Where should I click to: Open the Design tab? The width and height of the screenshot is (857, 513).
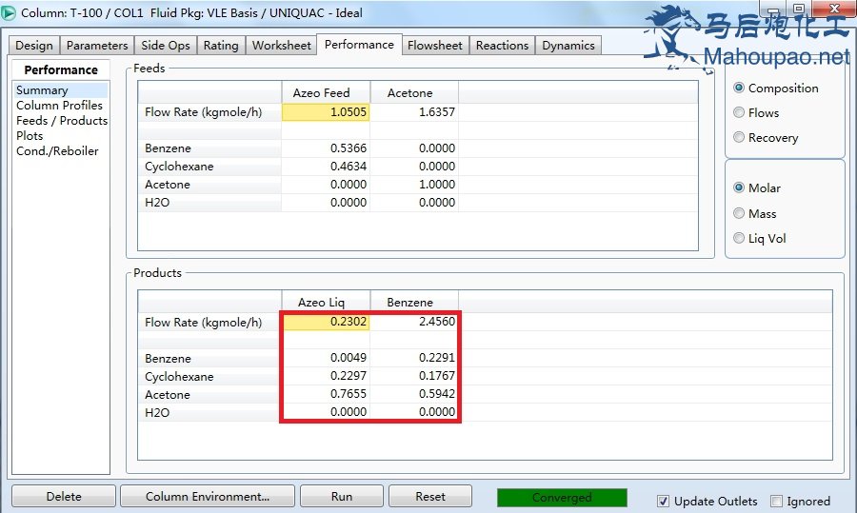point(34,46)
